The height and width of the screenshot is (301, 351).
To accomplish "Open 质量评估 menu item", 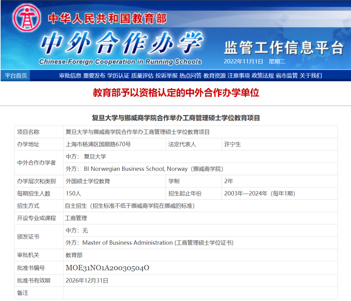I will click(142, 76).
